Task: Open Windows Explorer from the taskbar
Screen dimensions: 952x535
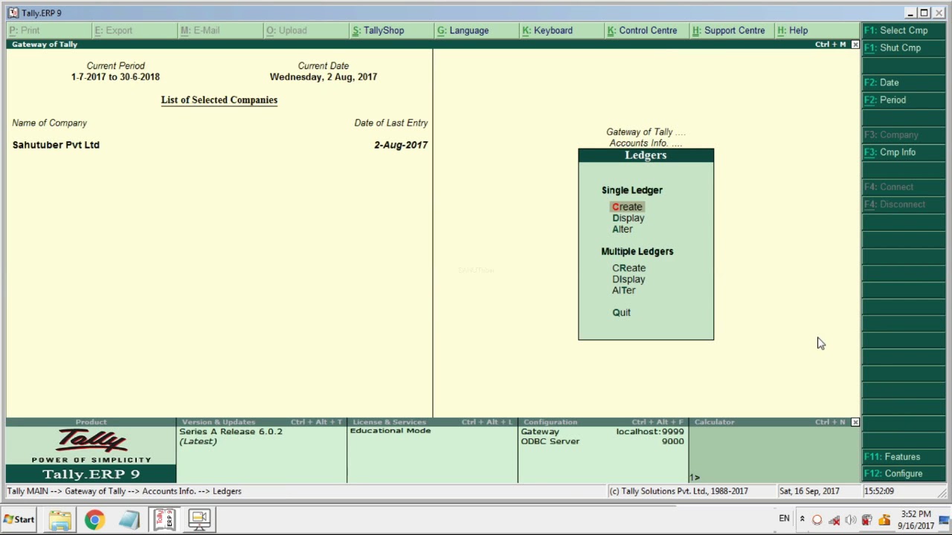Action: point(59,519)
